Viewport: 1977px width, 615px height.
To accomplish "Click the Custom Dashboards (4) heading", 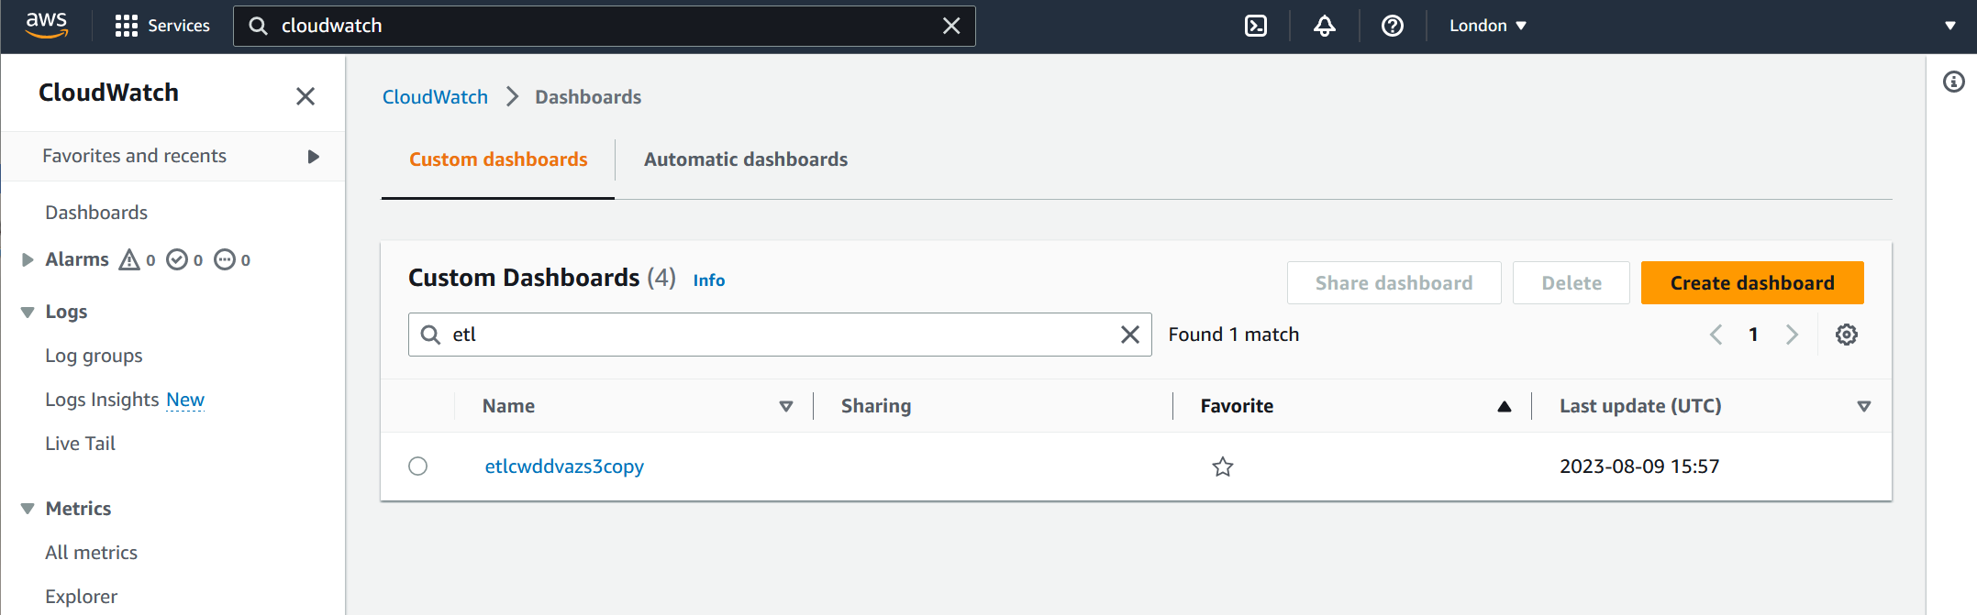I will click(542, 278).
